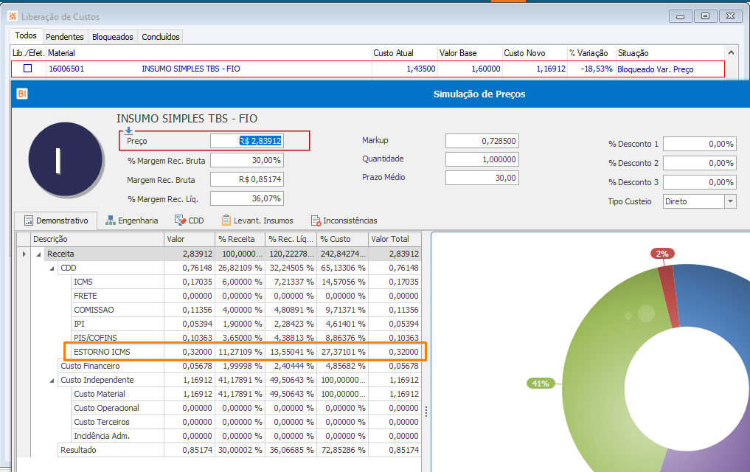This screenshot has width=750, height=472.
Task: Select the Demonstrativo tab
Action: tap(57, 221)
